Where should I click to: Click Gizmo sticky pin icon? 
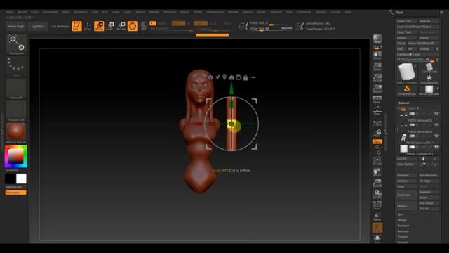coord(217,77)
